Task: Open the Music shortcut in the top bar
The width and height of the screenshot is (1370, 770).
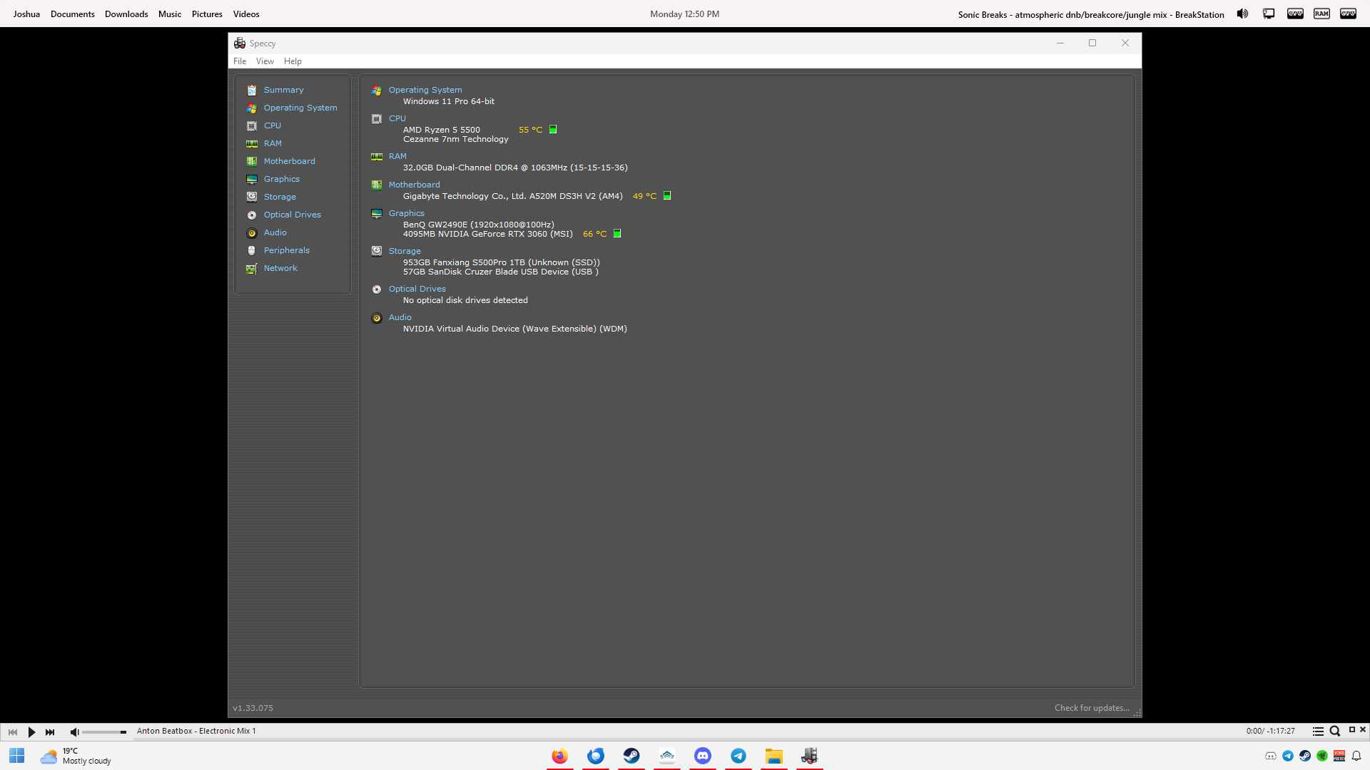Action: 170,14
